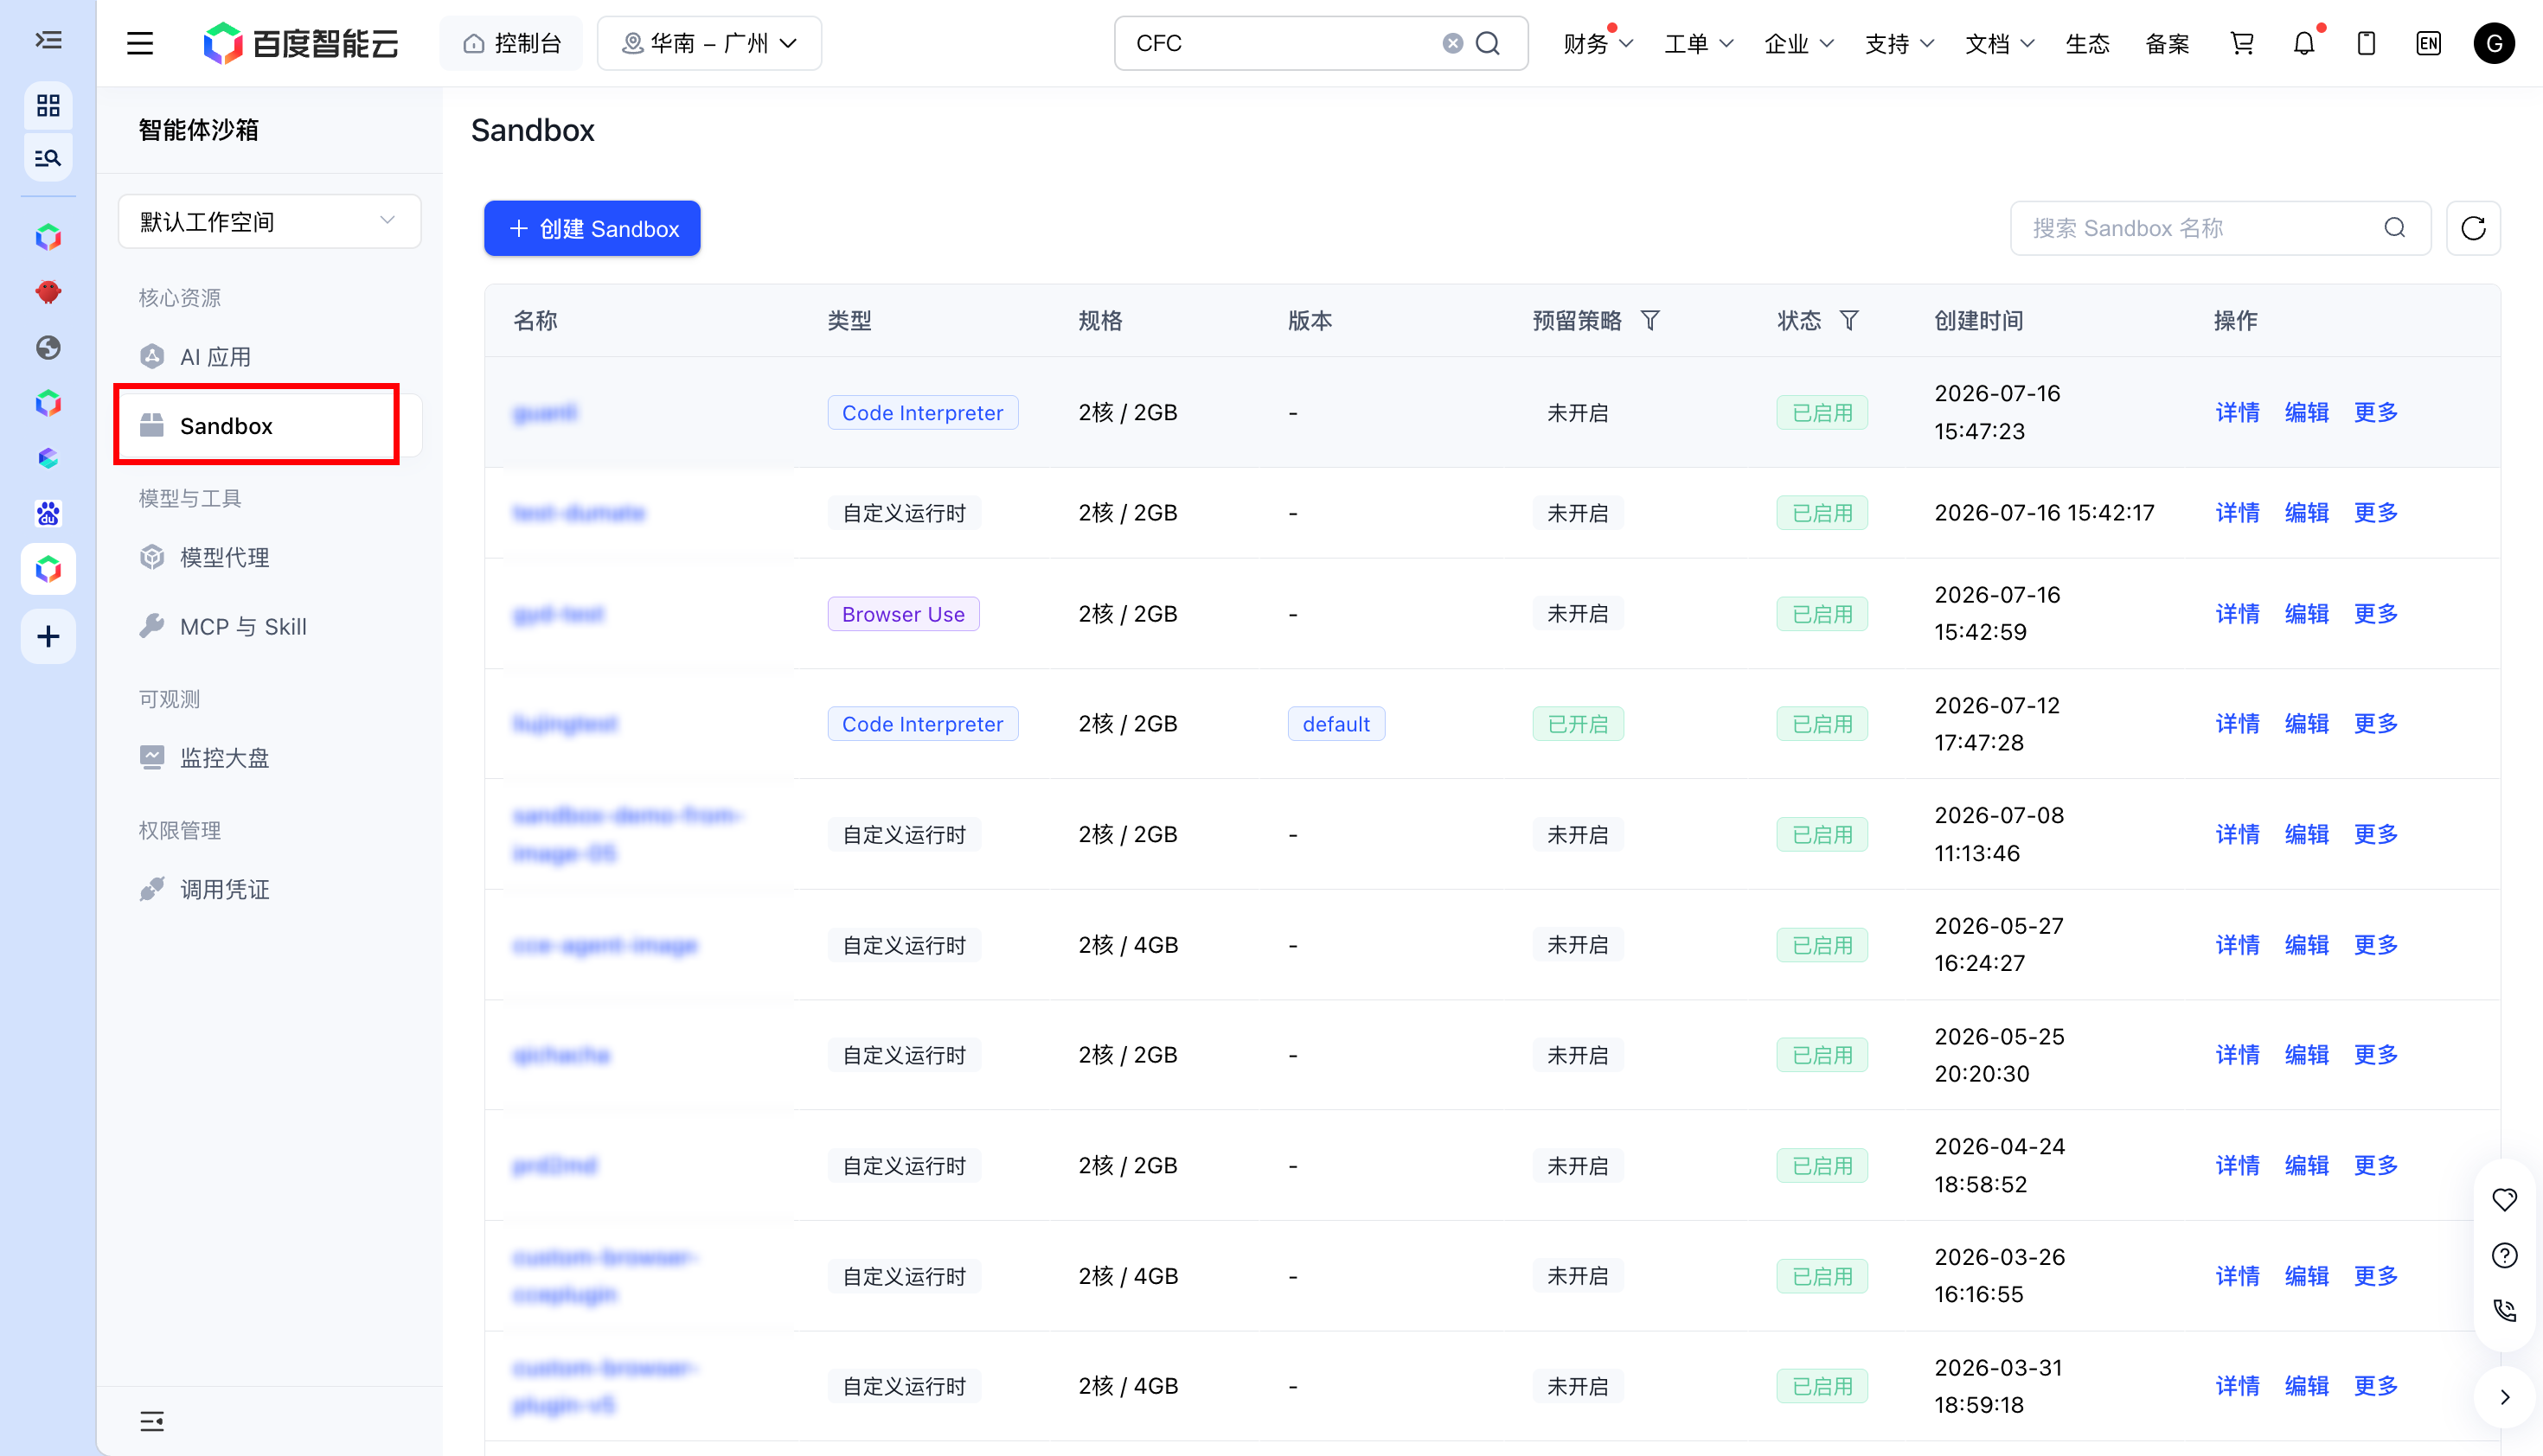
Task: Open help with the question mark icon
Action: [2505, 1255]
